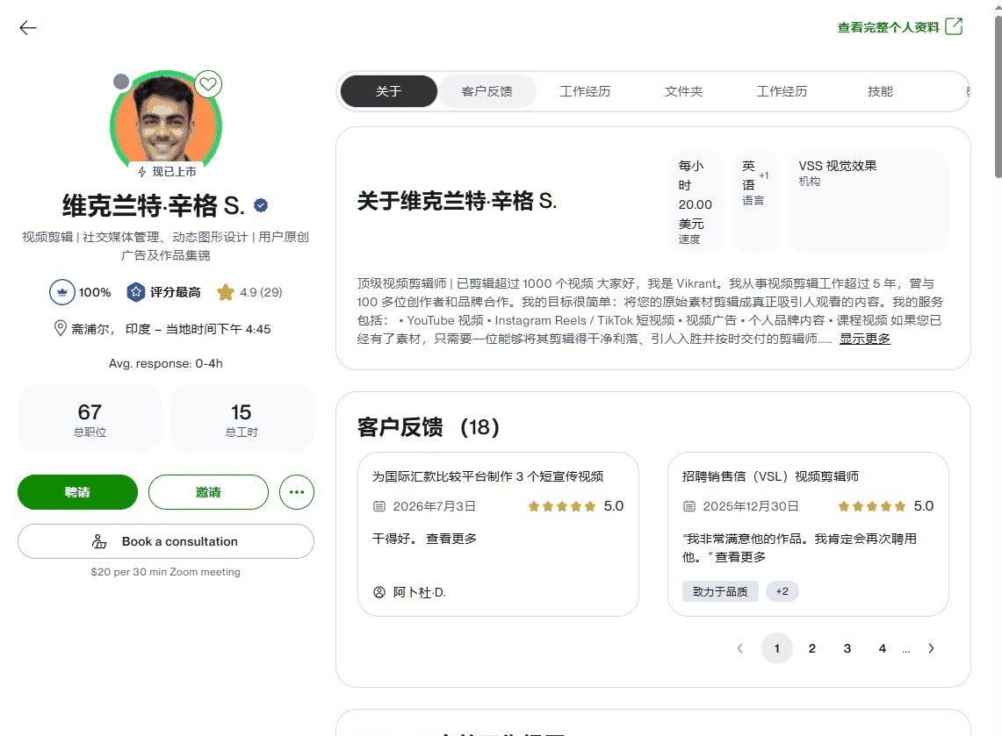Open full profile external link icon

954,26
